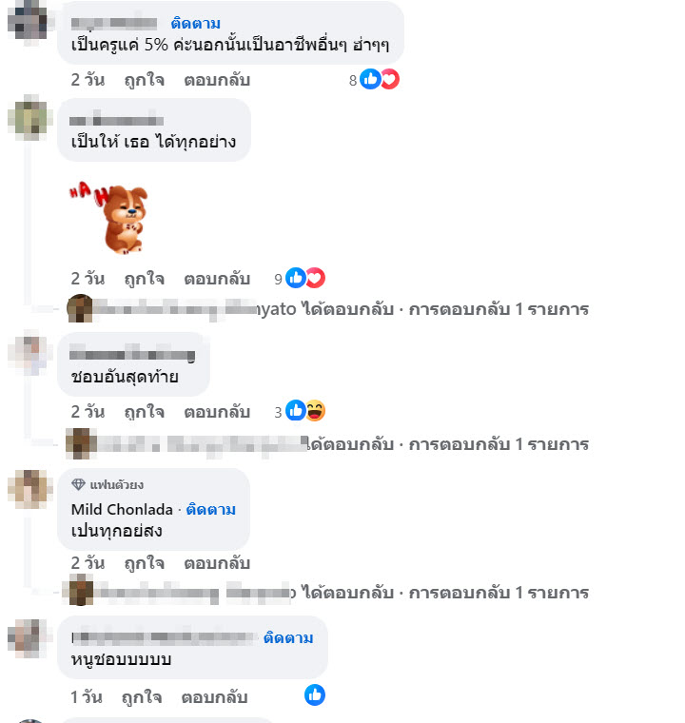This screenshot has height=723, width=685.
Task: Click the like reaction icon on the 5% teacher comment
Action: [370, 79]
